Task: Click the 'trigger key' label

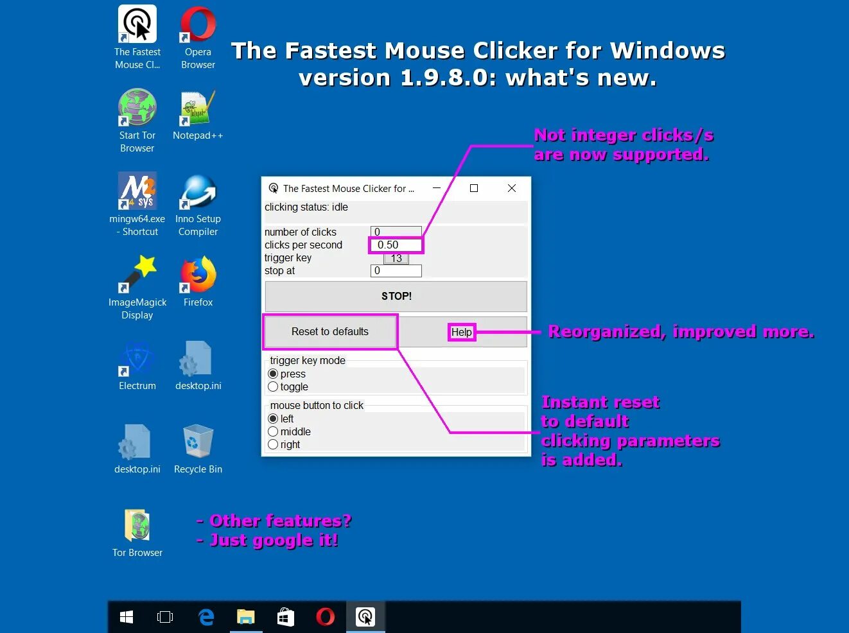Action: pos(288,257)
